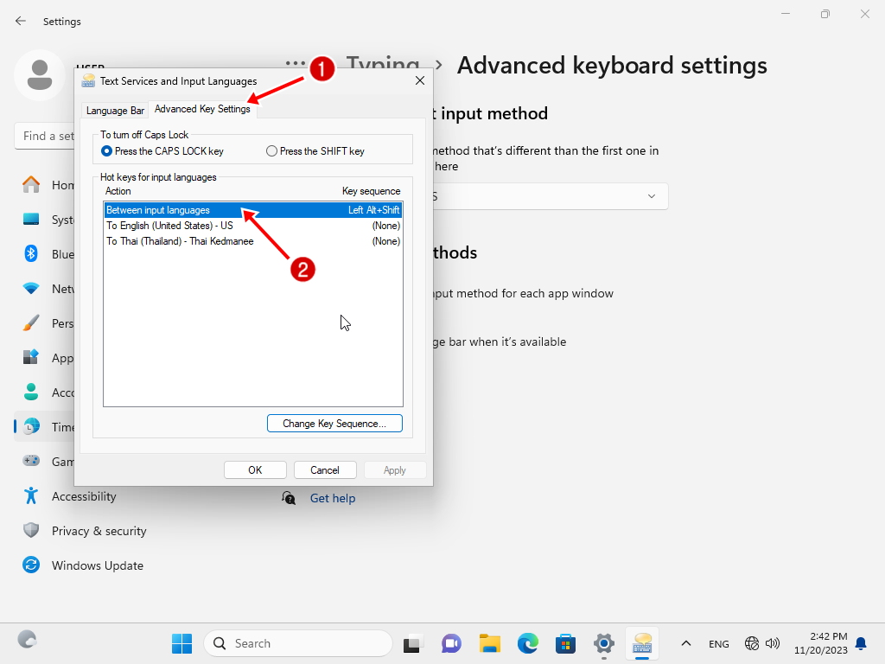The height and width of the screenshot is (664, 885).
Task: Open Microsoft Edge from taskbar
Action: [528, 643]
